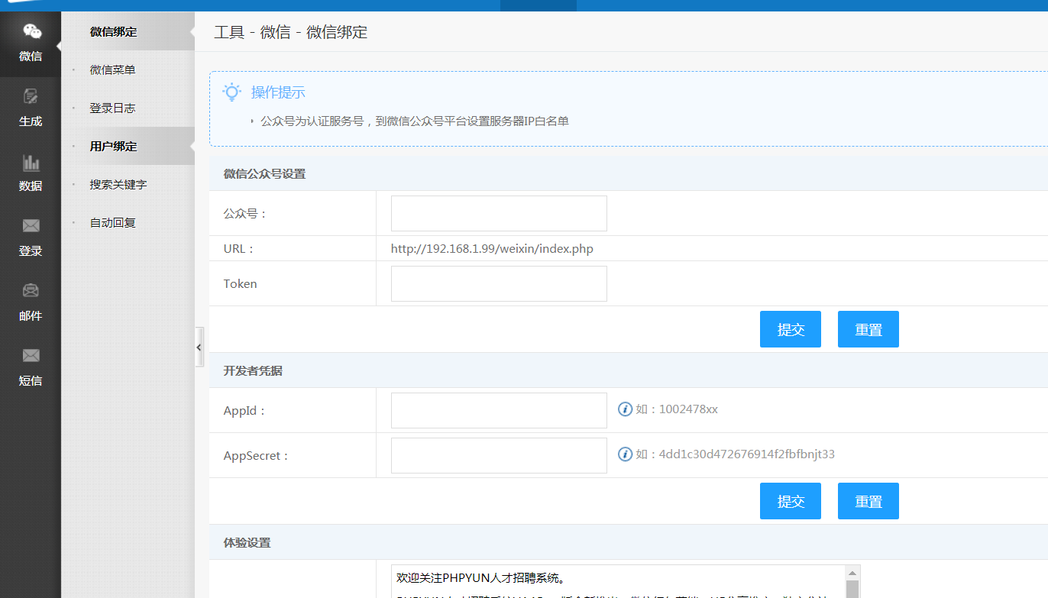Switch to 微信菜单 menu item
1048x598 pixels.
click(x=111, y=69)
